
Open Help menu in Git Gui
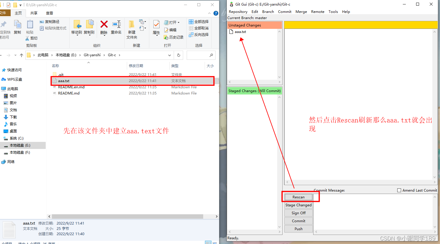tap(346, 12)
